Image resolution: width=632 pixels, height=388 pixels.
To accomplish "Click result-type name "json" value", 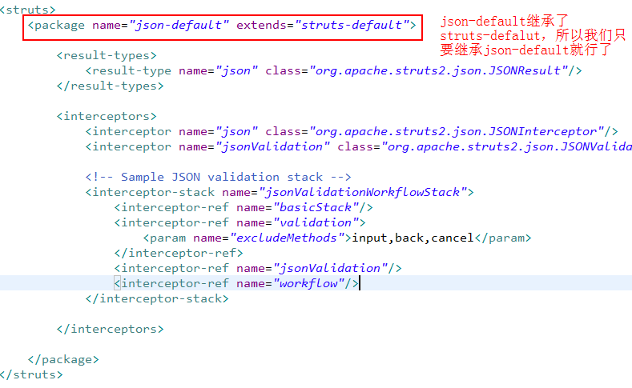I will (236, 71).
